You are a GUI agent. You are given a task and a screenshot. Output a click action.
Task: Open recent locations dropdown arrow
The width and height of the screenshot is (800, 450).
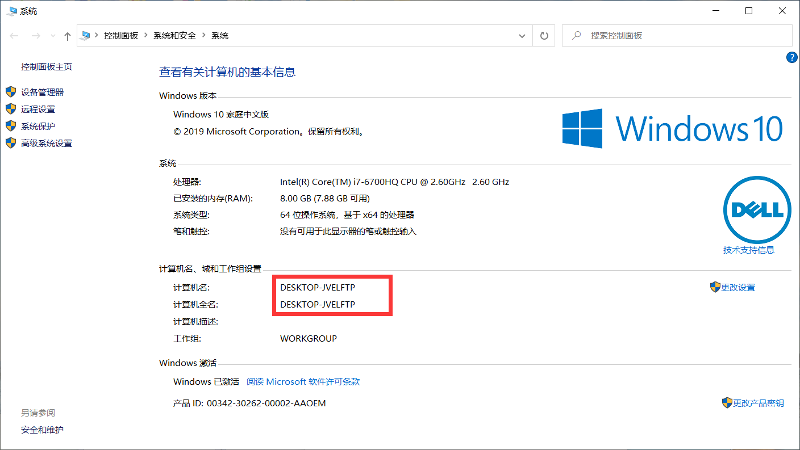pos(53,36)
